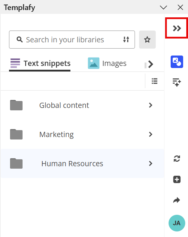Collapse sidebar with double chevron icon
The image size is (188, 237).
177,28
